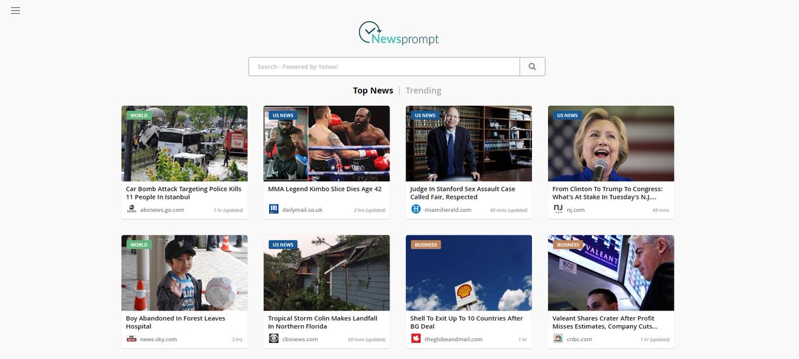Click the Globe and Mail maple leaf icon
This screenshot has height=359, width=799.
(416, 339)
